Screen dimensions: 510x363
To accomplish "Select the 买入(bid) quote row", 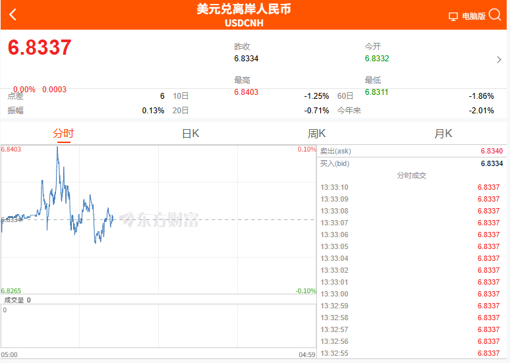I will (x=412, y=163).
